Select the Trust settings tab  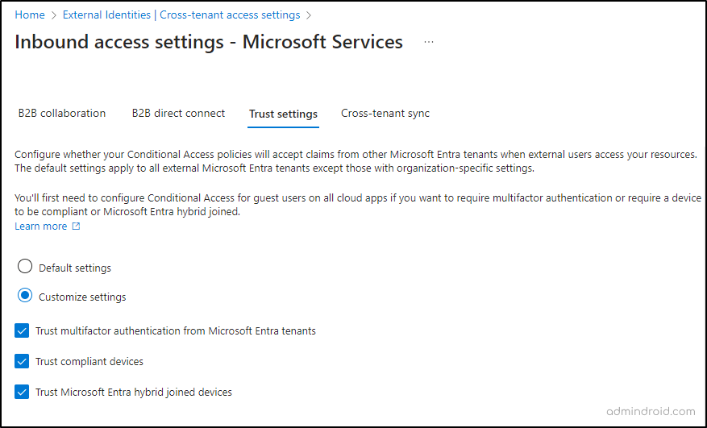(283, 114)
